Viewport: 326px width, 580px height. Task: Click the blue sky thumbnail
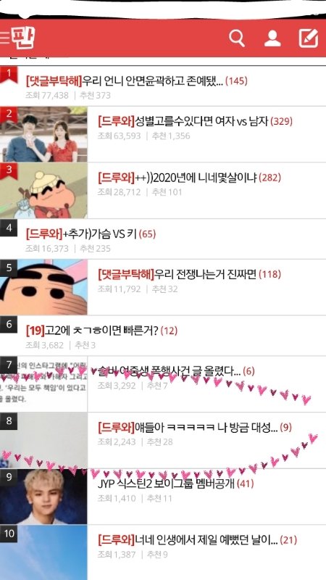pyautogui.click(x=43, y=552)
